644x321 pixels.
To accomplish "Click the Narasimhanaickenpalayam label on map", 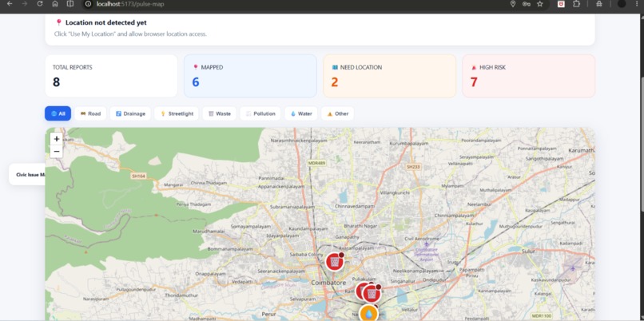I will pyautogui.click(x=299, y=141).
